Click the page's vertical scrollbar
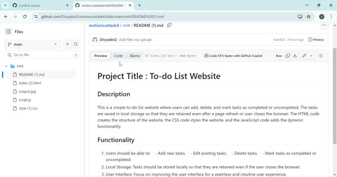The width and height of the screenshot is (337, 177). 335,95
